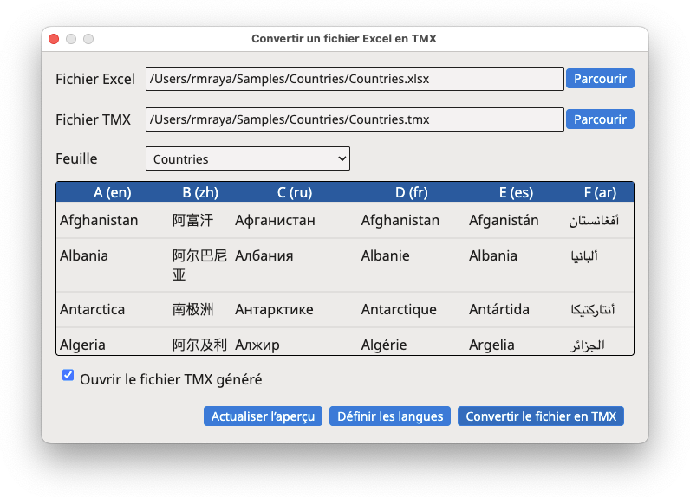Click the Албания cell in Russian column

point(264,255)
